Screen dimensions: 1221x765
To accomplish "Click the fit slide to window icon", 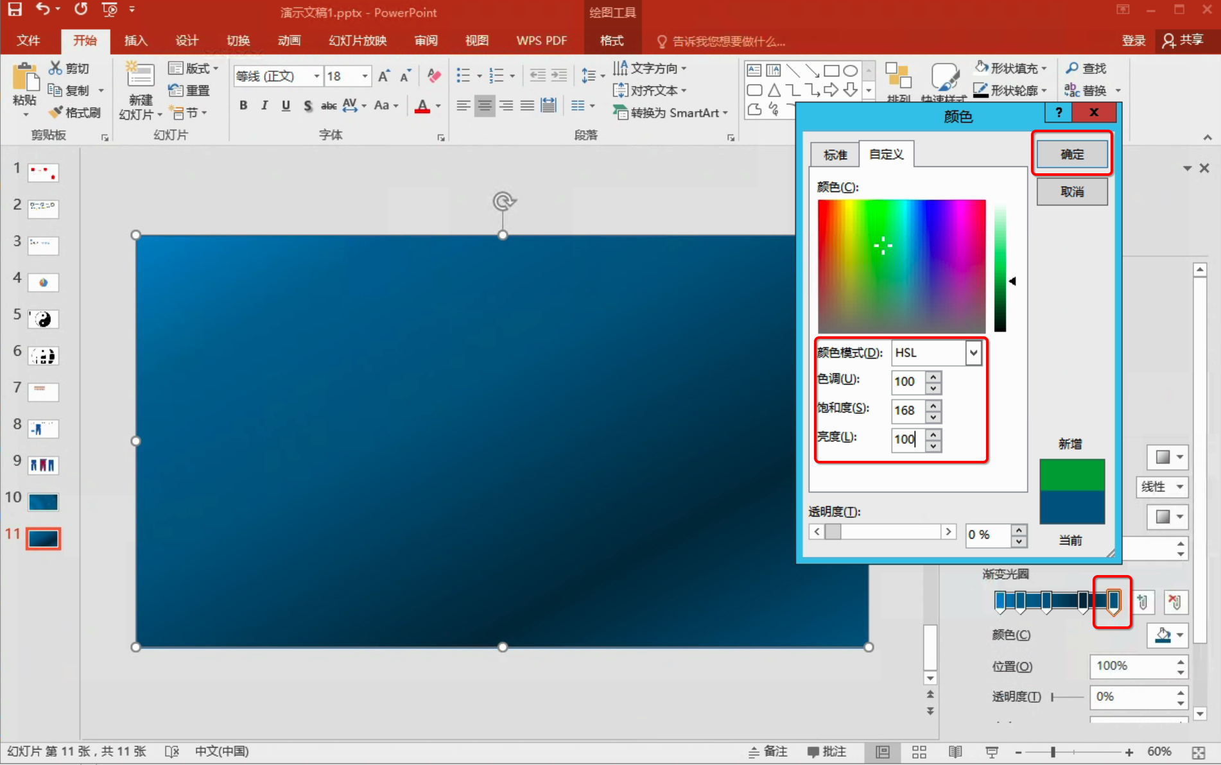I will coord(1199,752).
